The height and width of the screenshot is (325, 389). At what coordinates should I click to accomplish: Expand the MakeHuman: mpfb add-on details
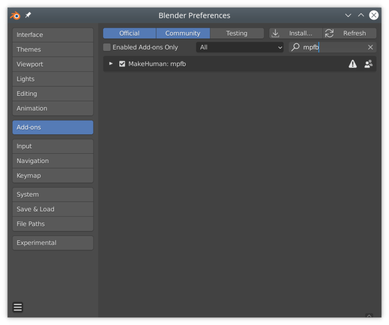click(111, 64)
